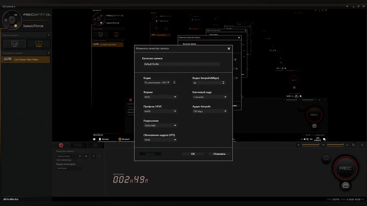Switch to Multi capture mode

(14, 44)
